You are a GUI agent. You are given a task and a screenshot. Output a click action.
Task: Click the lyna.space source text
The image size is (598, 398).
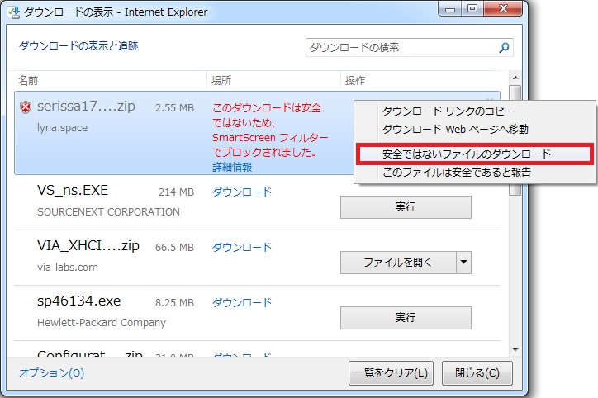tap(62, 128)
